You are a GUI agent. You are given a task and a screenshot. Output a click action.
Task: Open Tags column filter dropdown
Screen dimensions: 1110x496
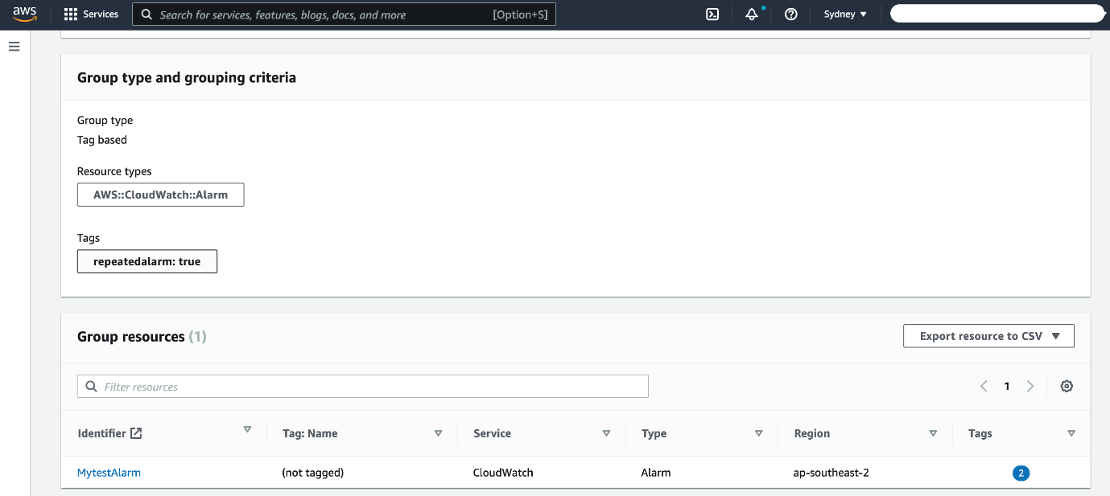[x=1071, y=432]
